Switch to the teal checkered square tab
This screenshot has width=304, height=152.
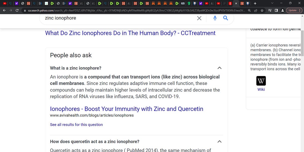pyautogui.click(x=46, y=3)
